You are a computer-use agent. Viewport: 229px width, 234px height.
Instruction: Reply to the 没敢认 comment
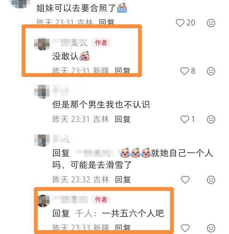click(x=123, y=70)
